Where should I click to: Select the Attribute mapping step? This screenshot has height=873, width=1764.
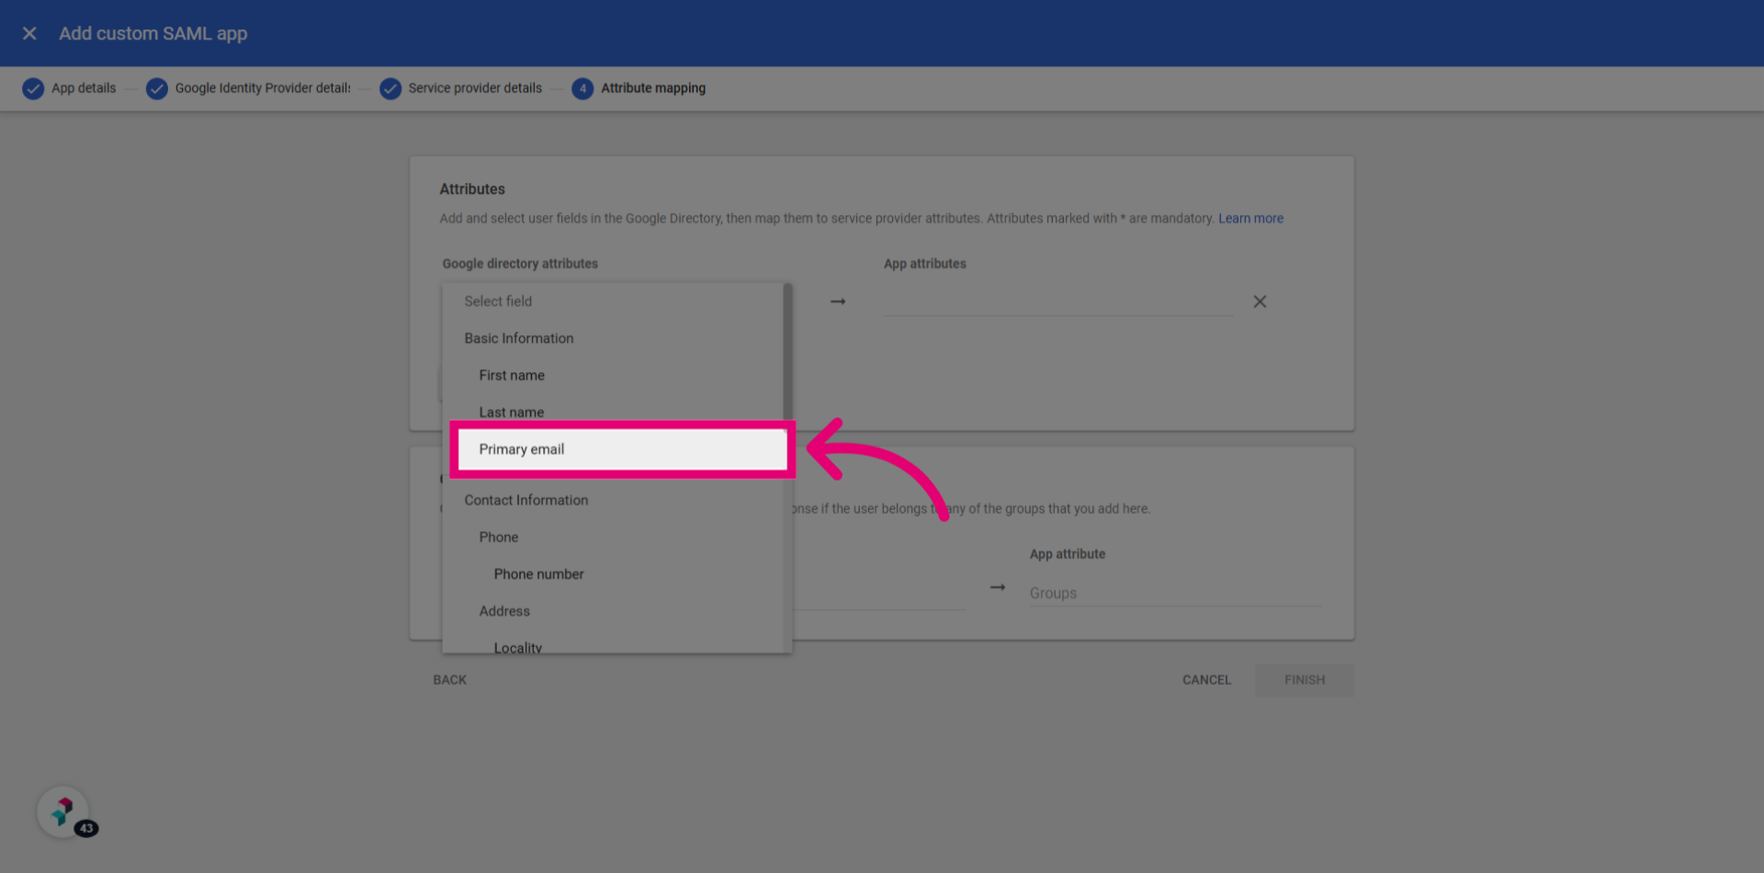(x=653, y=88)
